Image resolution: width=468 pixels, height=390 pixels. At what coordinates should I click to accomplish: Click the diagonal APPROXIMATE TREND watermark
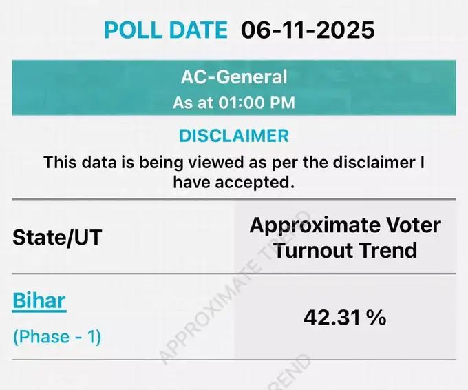[220, 303]
